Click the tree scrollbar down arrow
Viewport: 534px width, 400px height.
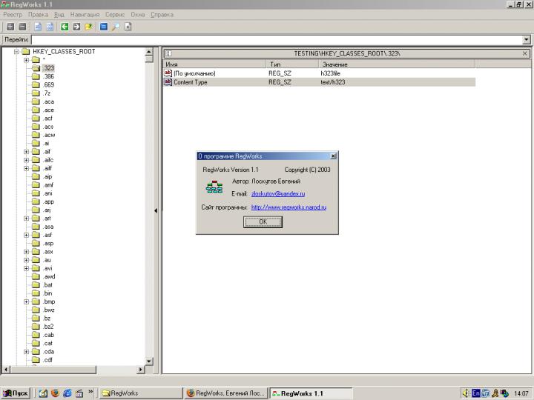coord(149,361)
